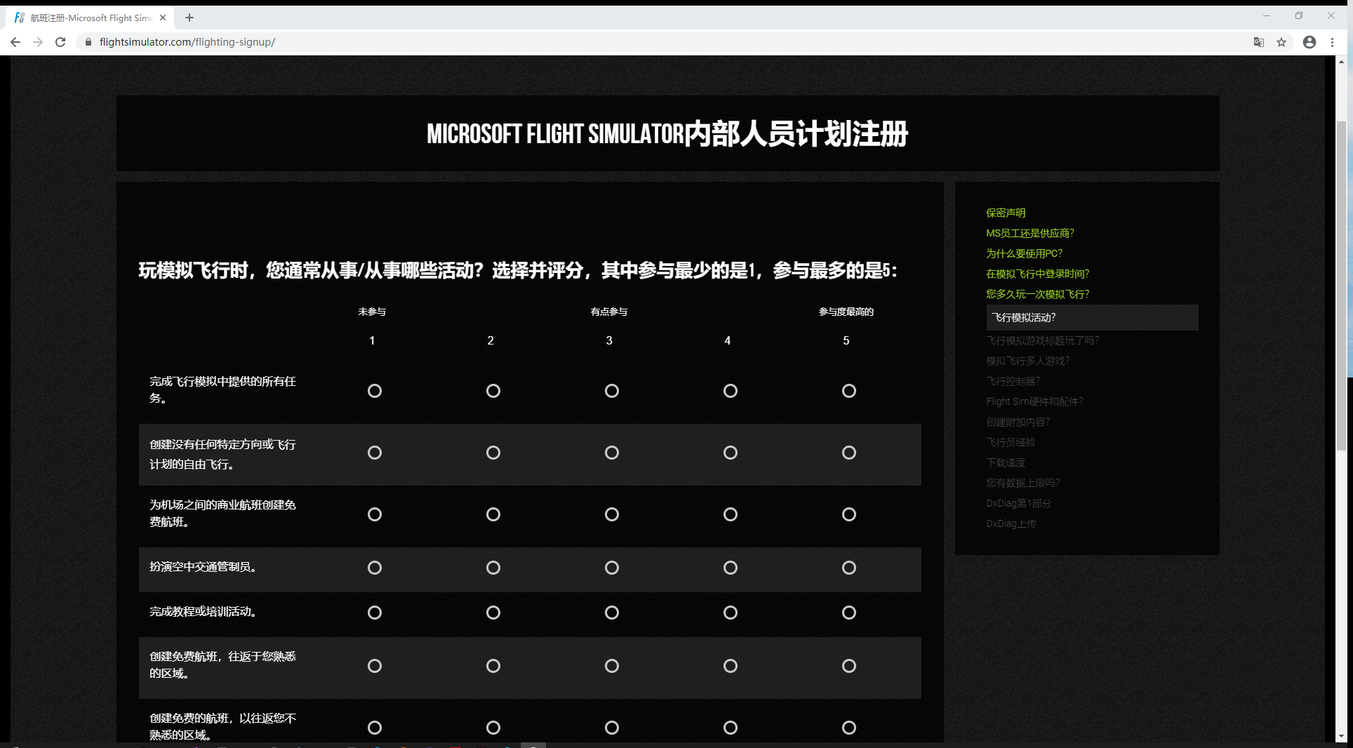Click the page title MICROSOFT FLIGHT SIMULATOR内部人员计划注册

(667, 133)
